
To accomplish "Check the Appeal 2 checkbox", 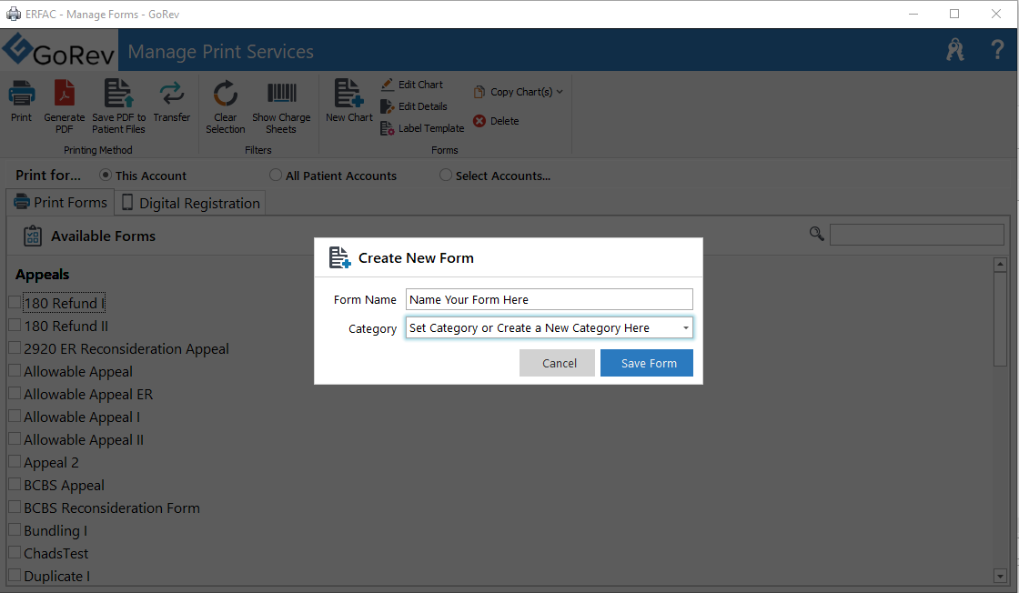I will click(x=15, y=462).
